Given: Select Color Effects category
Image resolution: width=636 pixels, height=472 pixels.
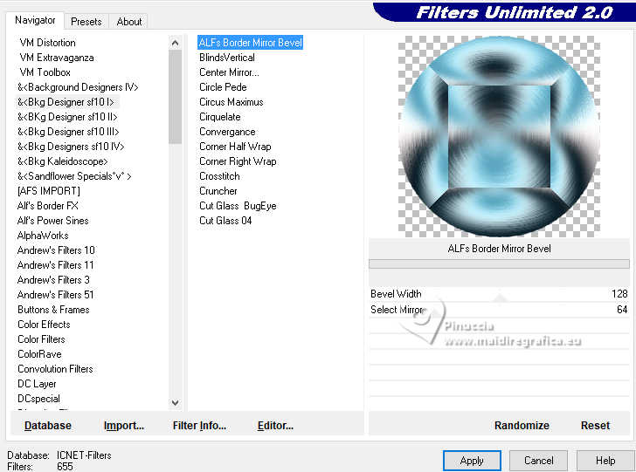Looking at the screenshot, I should tap(44, 325).
